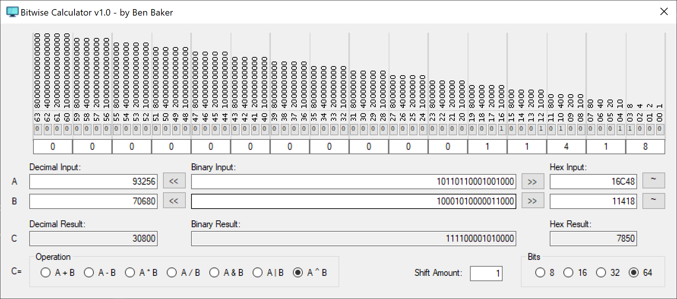Screen dimensions: 677x299
Task: Set bit width to 32
Action: [x=608, y=273]
